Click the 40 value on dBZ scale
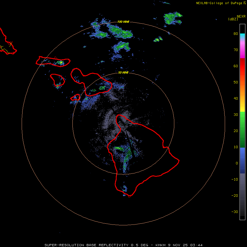The width and height of the screenshot is (247, 247). tap(236, 99)
